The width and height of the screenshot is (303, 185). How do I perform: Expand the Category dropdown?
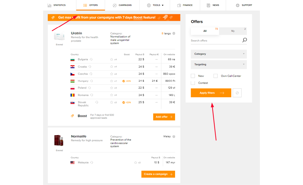219,54
